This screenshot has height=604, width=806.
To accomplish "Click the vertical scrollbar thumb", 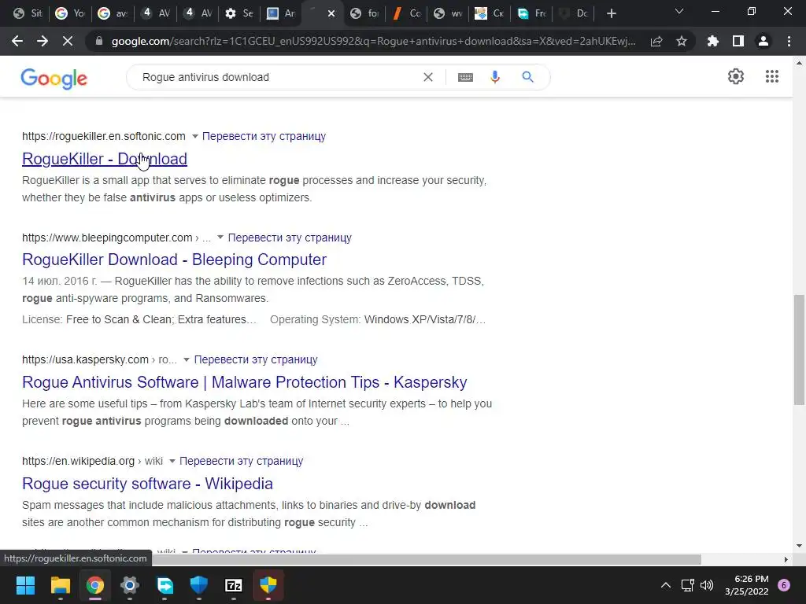I will tap(799, 349).
